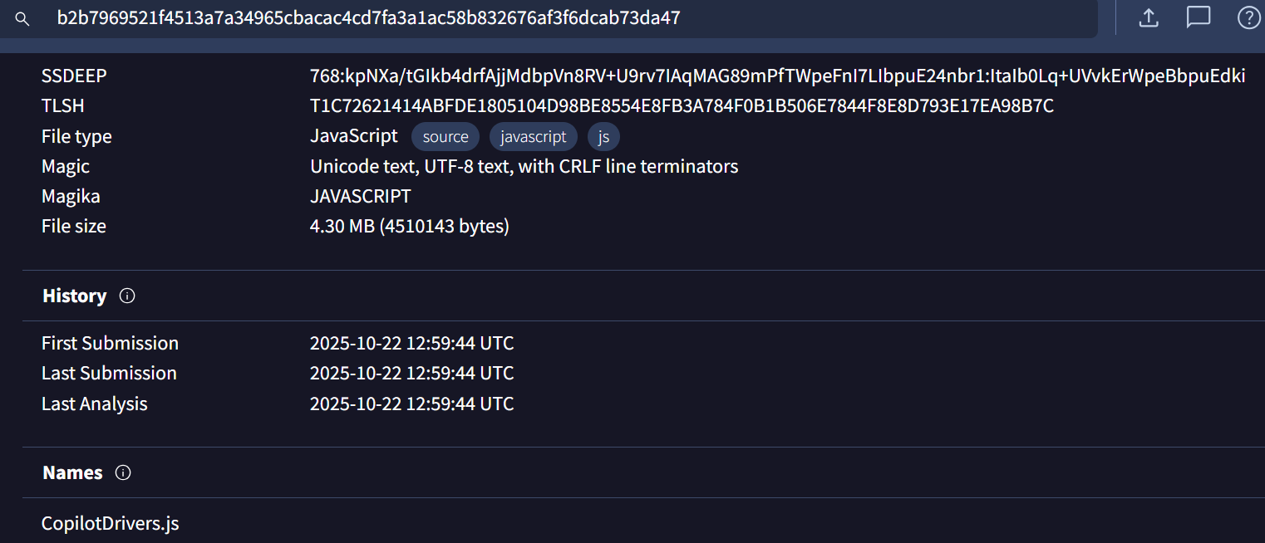Click the info icon beside History
Viewport: 1265px width, 543px height.
tap(127, 296)
